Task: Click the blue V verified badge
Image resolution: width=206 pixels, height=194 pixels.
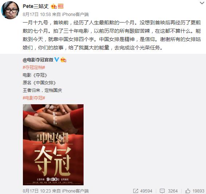Action: coord(57,60)
